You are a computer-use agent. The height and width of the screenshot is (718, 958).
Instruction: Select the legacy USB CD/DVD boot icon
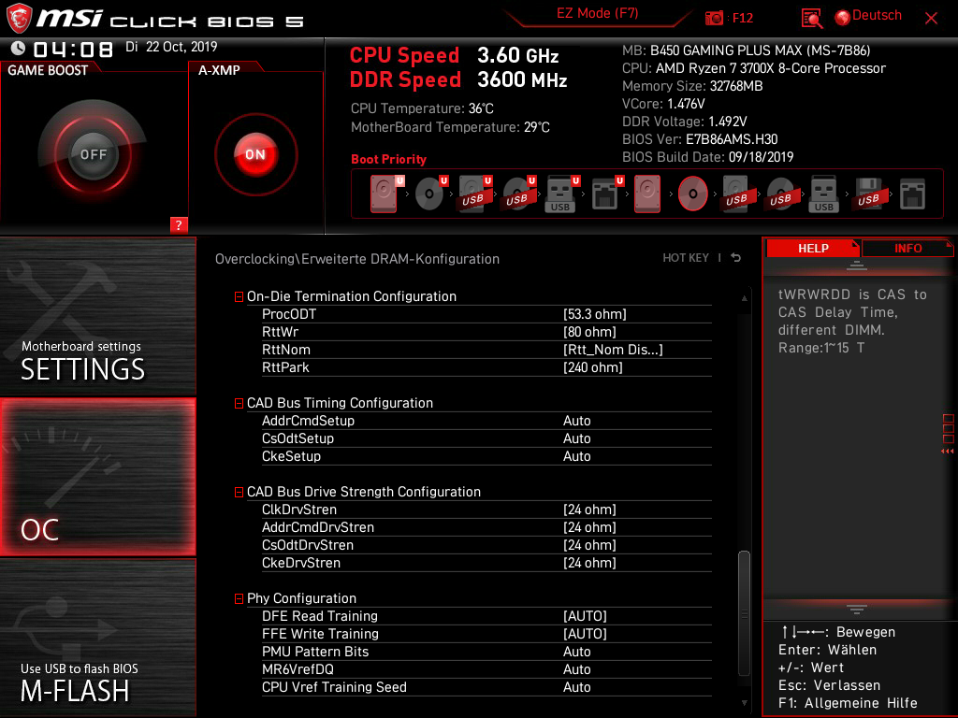[781, 194]
